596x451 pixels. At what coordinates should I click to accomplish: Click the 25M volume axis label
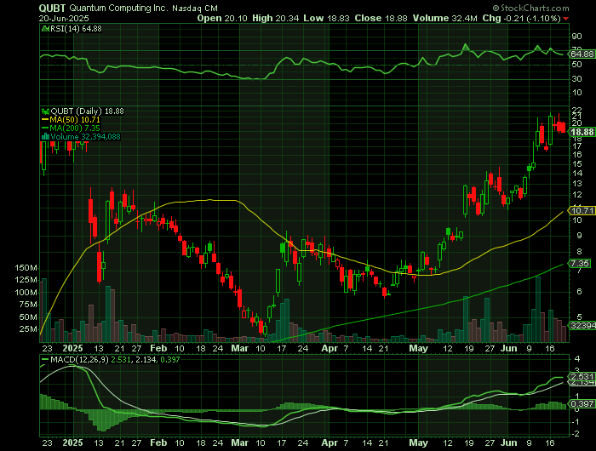coord(28,329)
